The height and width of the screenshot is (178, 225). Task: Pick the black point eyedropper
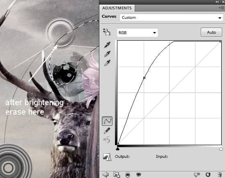click(107, 45)
